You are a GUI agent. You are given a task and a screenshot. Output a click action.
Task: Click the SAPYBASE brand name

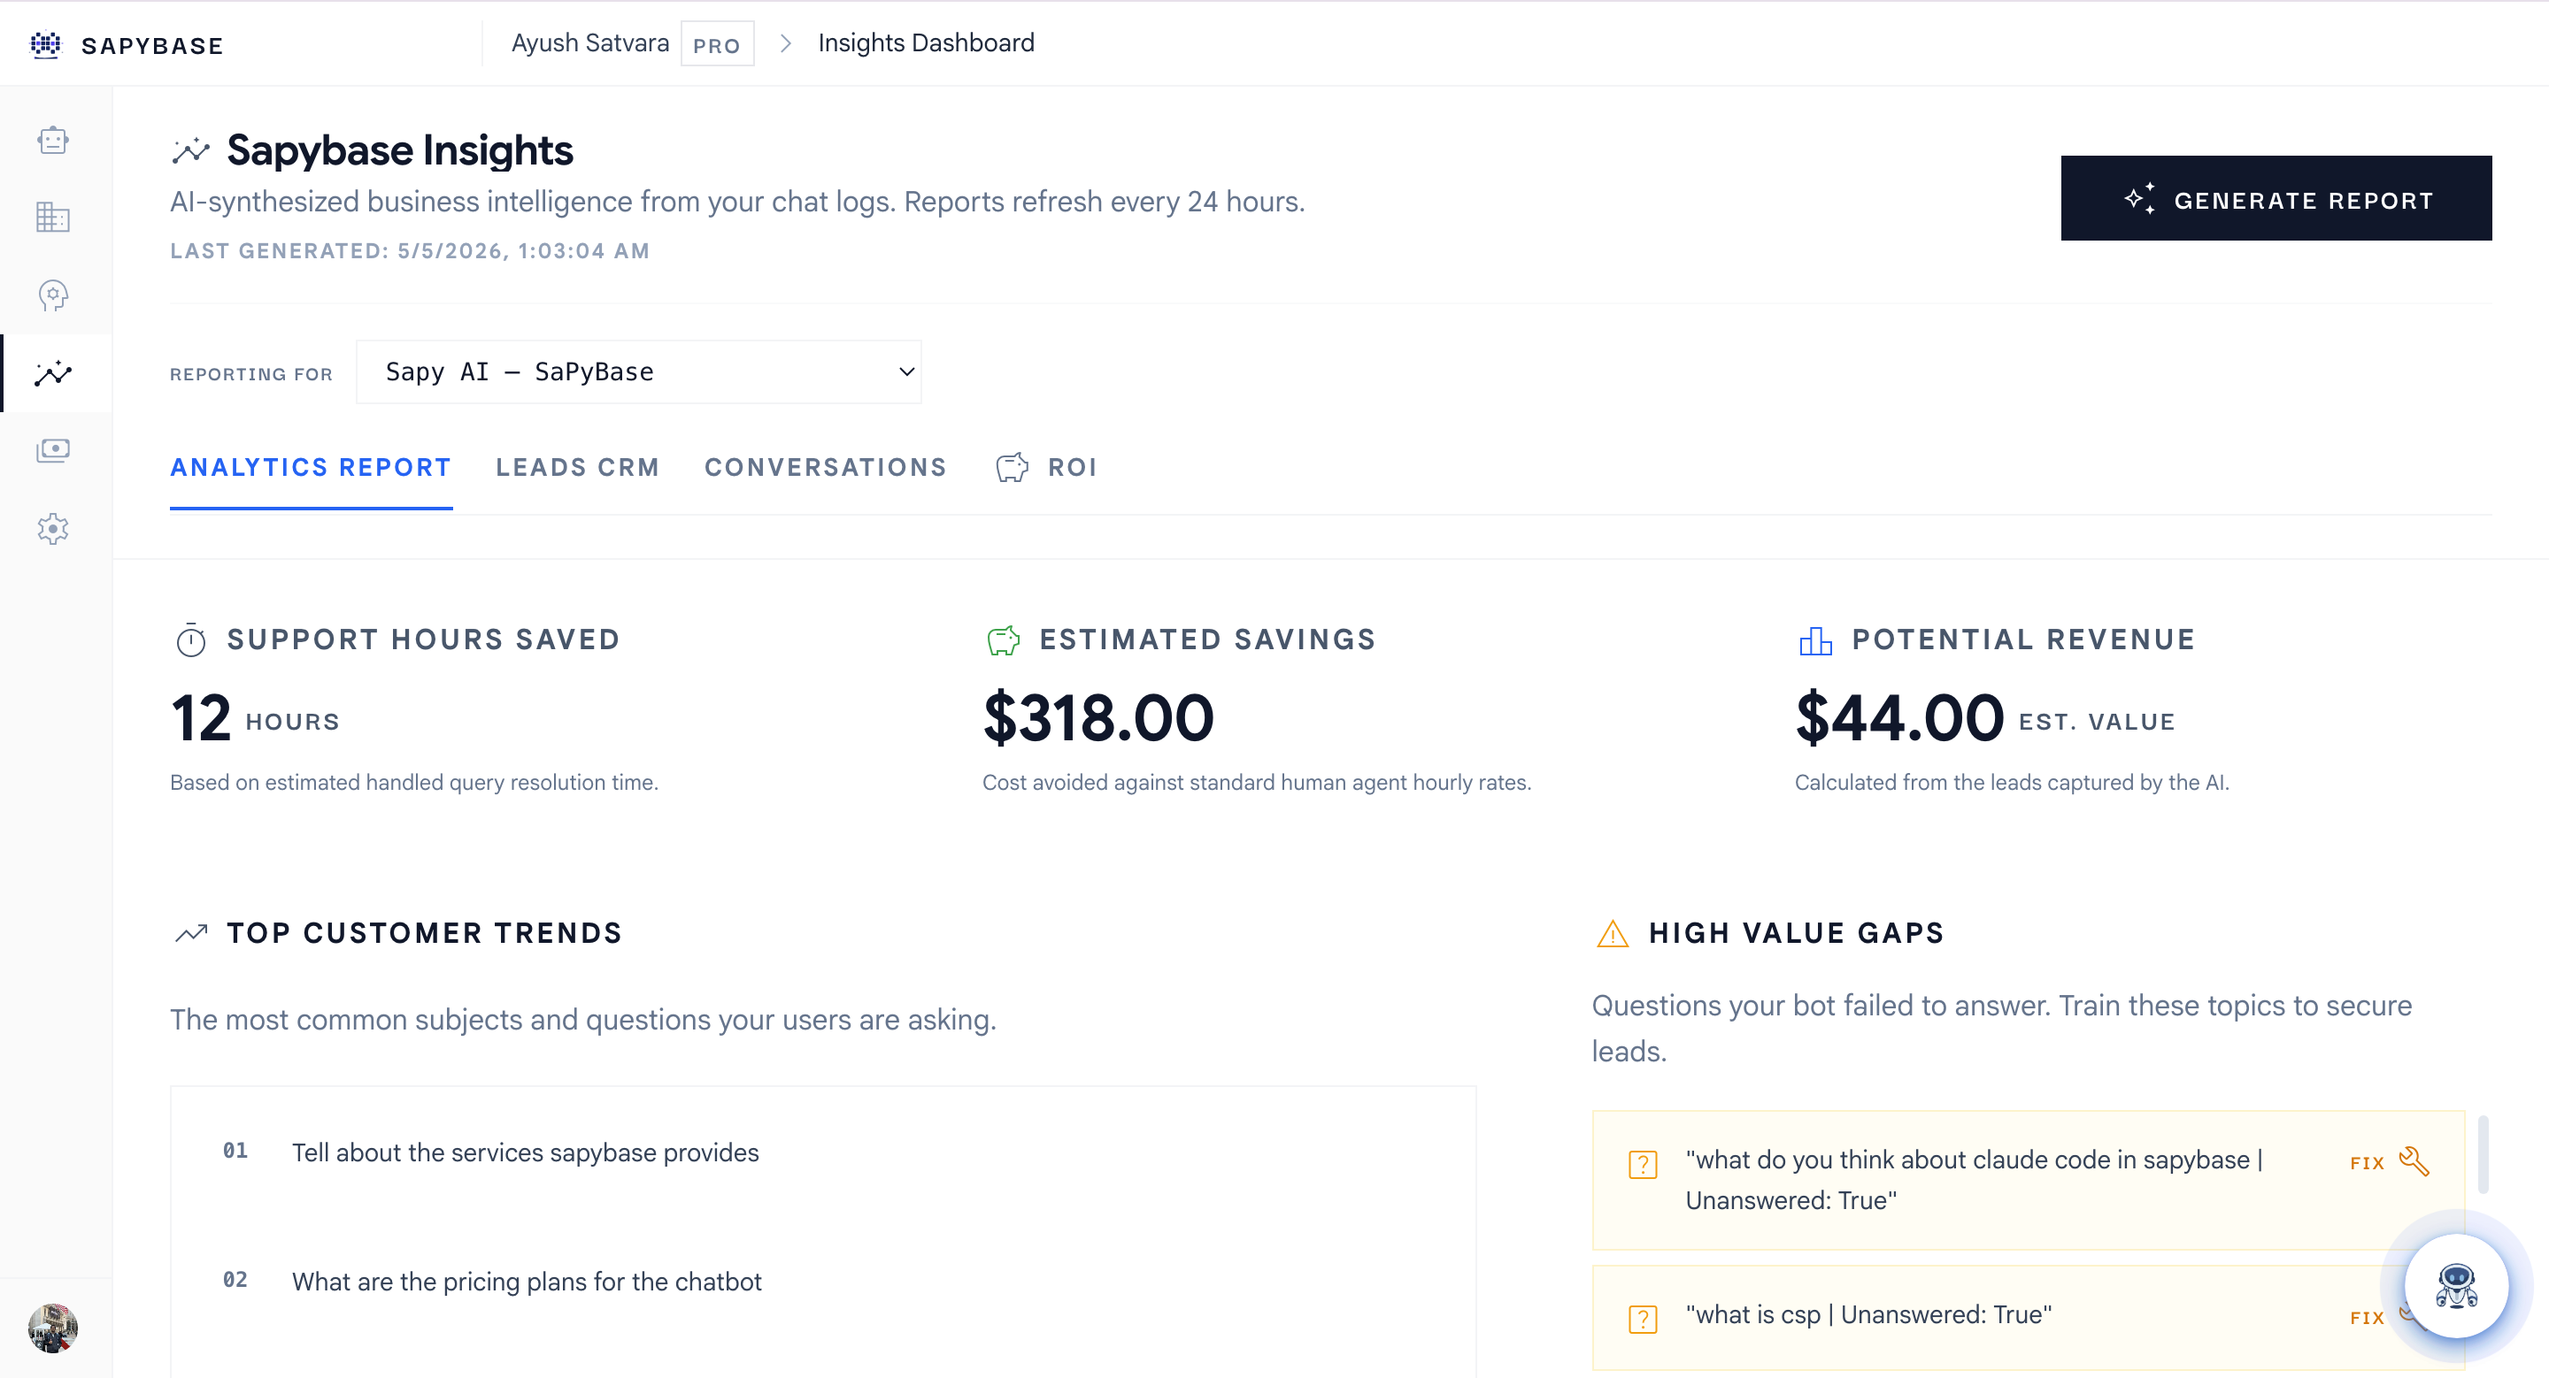pos(152,45)
